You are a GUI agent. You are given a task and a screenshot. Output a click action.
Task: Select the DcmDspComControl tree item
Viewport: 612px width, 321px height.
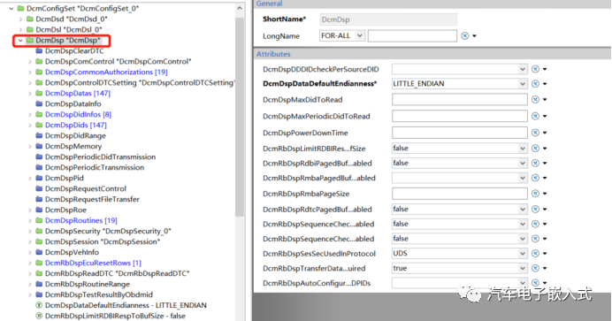pos(119,61)
